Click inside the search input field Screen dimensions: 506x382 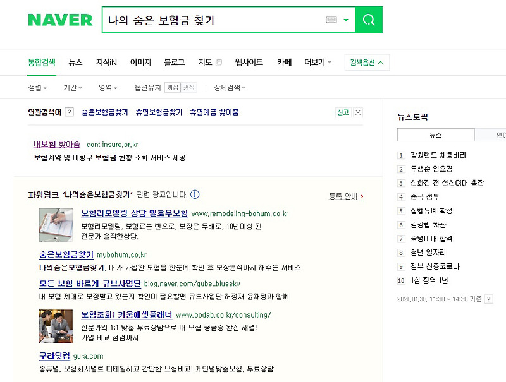[x=213, y=20]
